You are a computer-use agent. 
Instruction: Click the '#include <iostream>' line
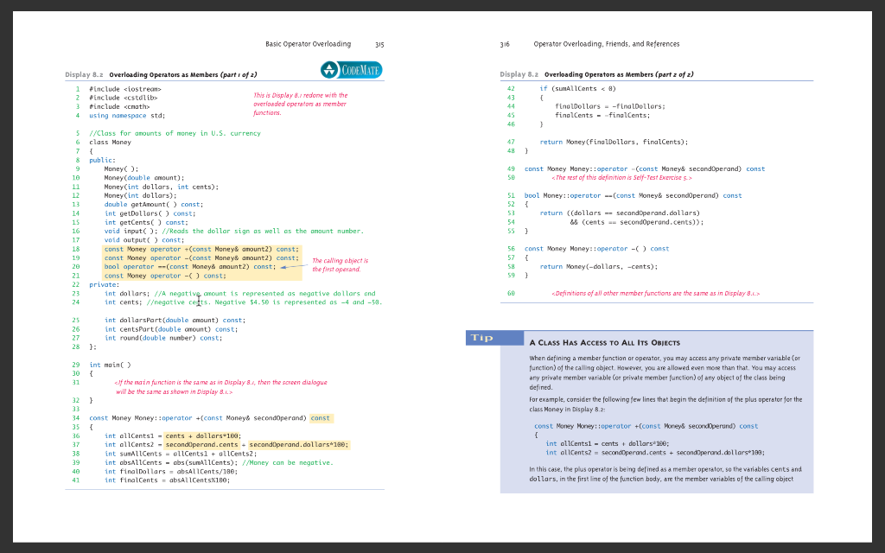click(125, 89)
